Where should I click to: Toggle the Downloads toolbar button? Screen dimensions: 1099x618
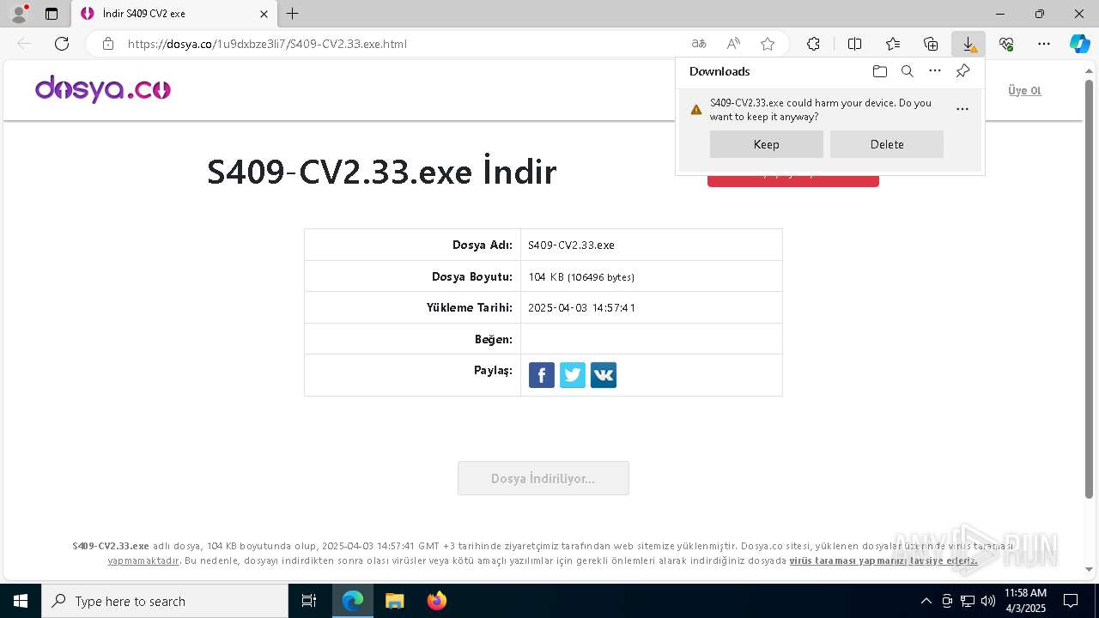tap(968, 44)
